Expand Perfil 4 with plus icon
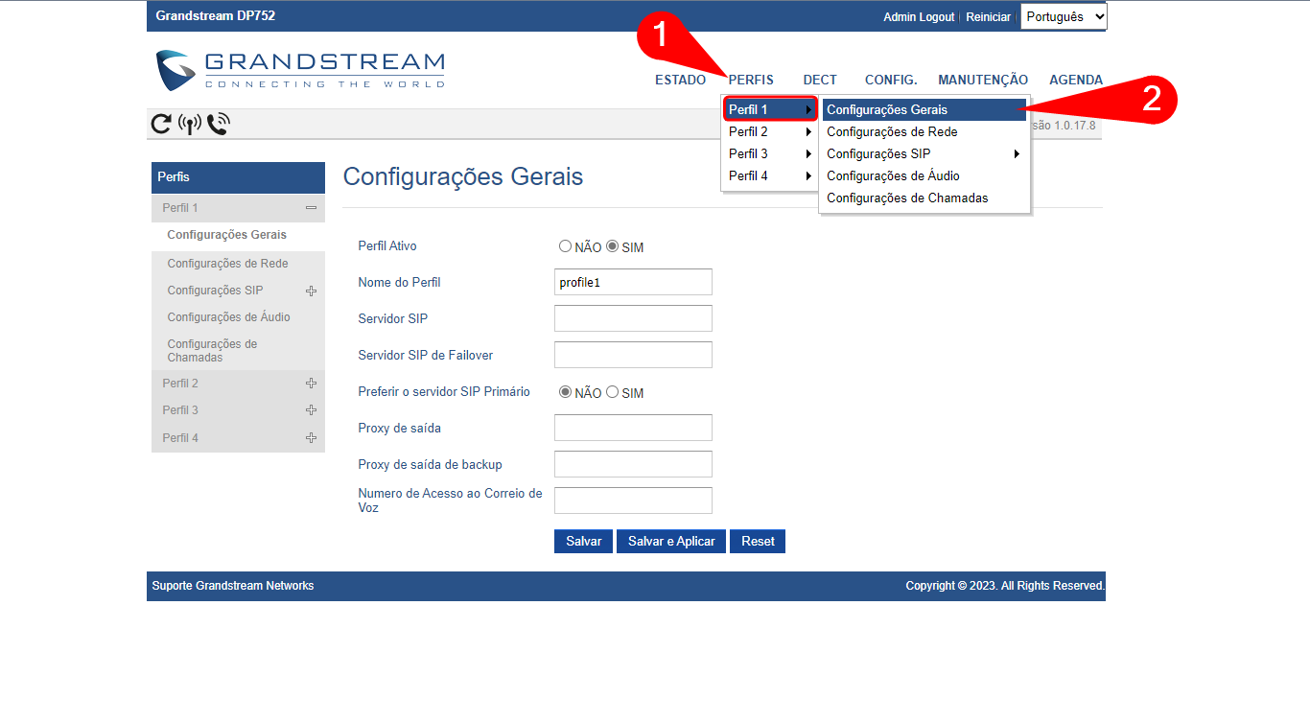 (x=311, y=438)
